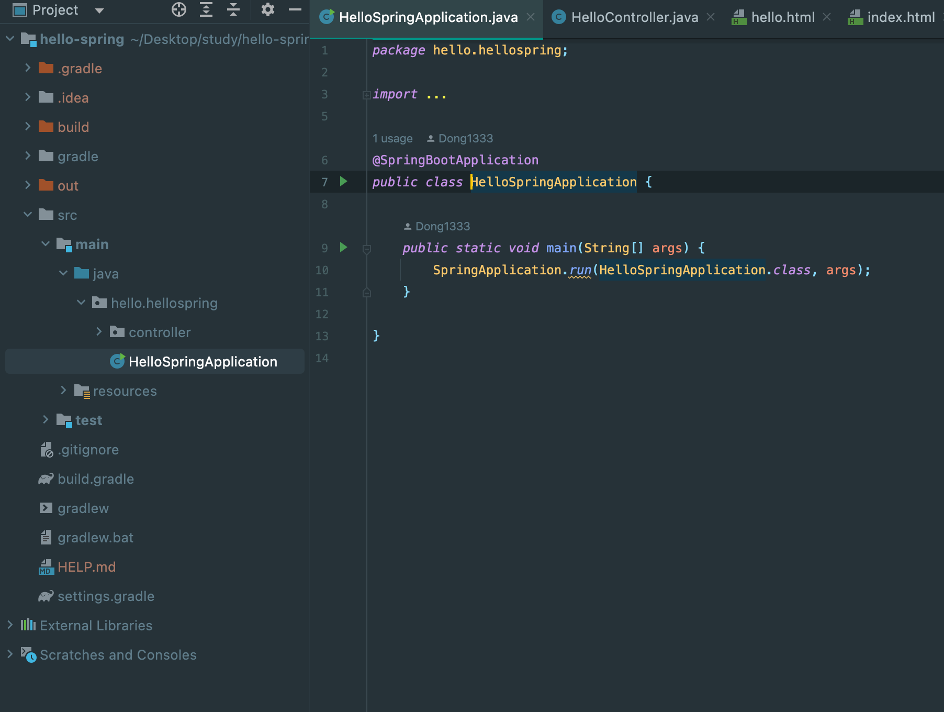Expand the .gradle folder

click(28, 68)
